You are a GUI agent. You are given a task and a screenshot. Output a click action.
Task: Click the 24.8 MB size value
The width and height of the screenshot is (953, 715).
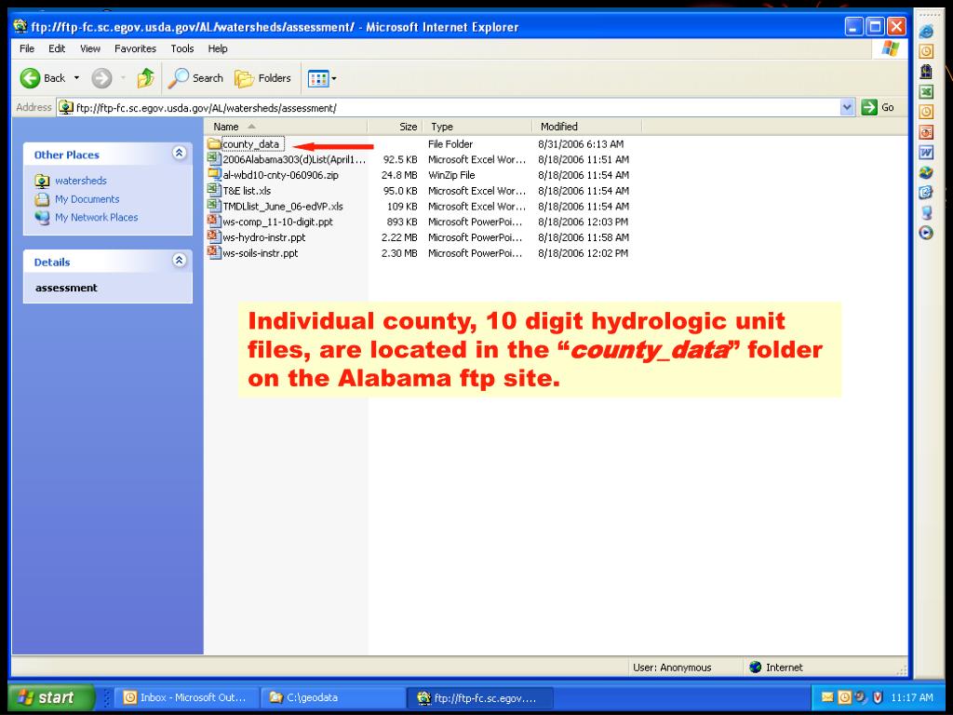tap(399, 175)
